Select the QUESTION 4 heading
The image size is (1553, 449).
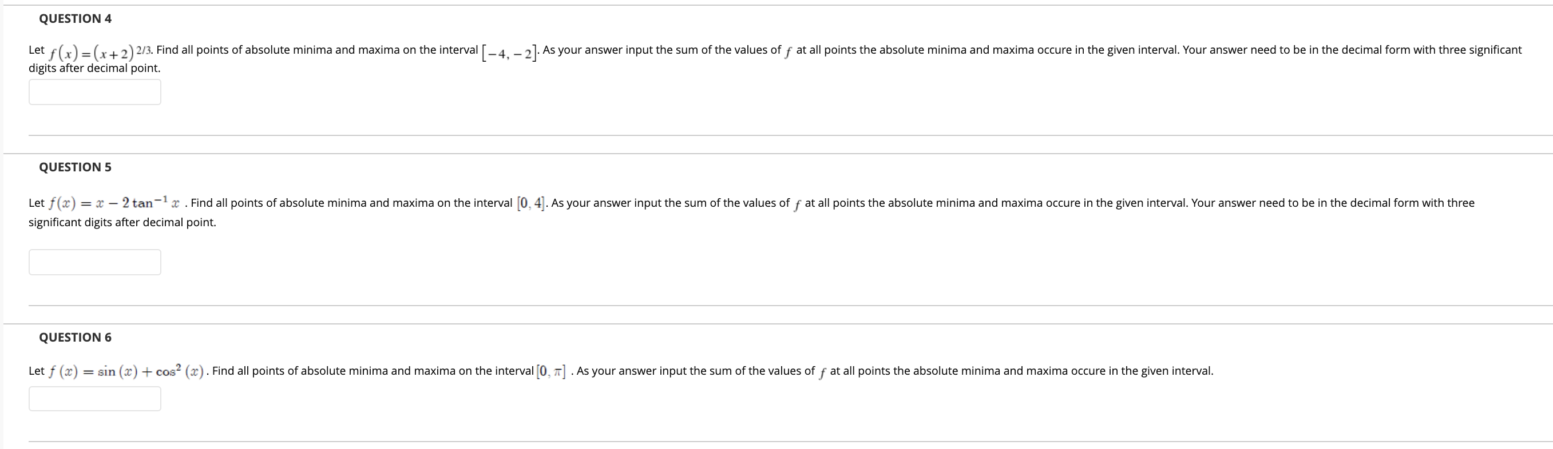pos(74,18)
